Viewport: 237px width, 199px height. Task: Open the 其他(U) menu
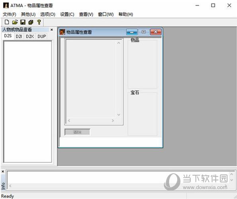pyautogui.click(x=28, y=14)
